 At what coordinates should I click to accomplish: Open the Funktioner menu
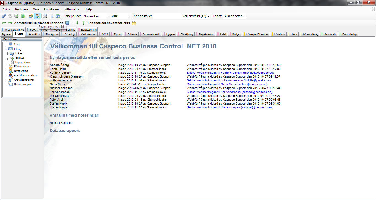tap(52, 9)
